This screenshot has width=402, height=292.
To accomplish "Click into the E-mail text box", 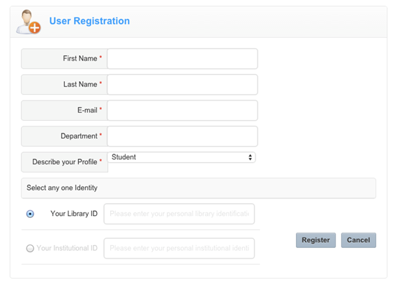I will (x=182, y=110).
